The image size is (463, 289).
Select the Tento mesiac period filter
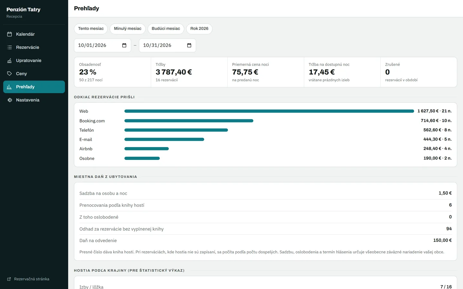pyautogui.click(x=91, y=29)
